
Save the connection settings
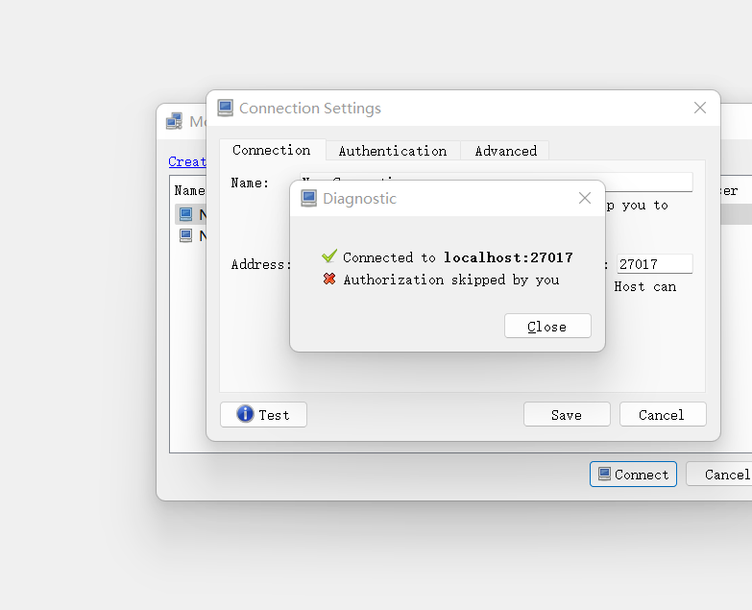pyautogui.click(x=566, y=414)
